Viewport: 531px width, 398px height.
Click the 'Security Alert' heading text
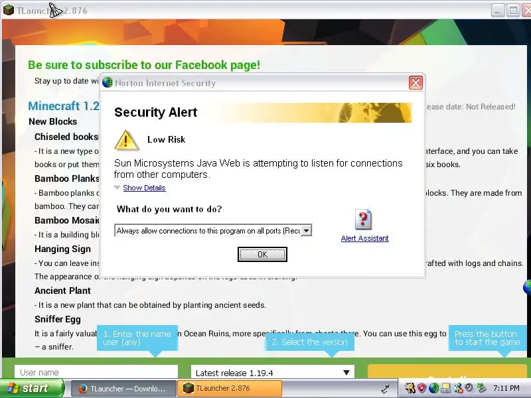(156, 112)
